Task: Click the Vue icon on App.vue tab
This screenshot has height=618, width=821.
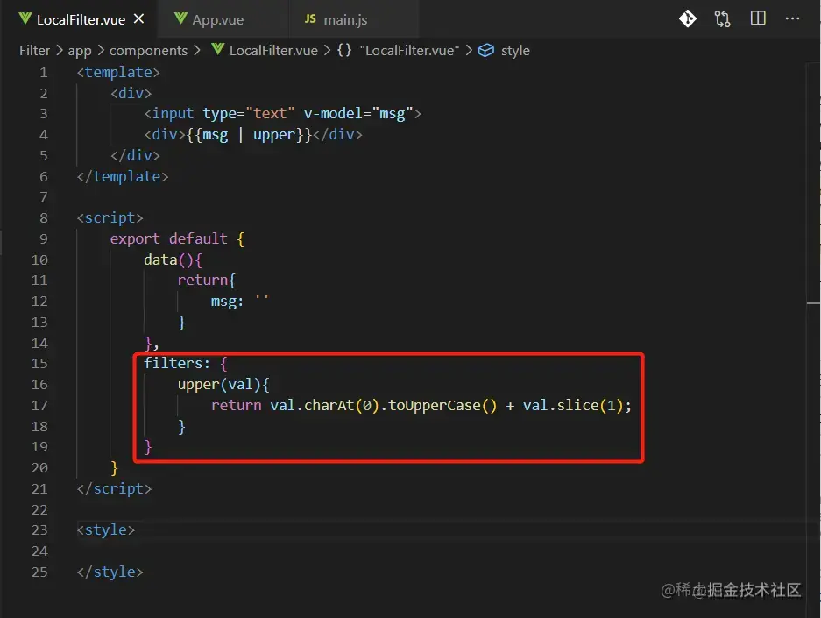Action: pos(180,18)
